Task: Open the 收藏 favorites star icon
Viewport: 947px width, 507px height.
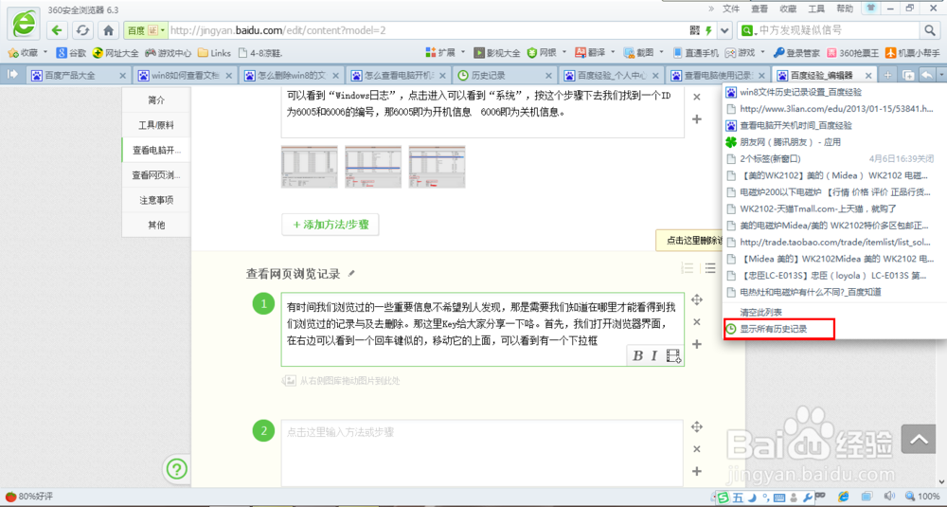Action: [12, 53]
